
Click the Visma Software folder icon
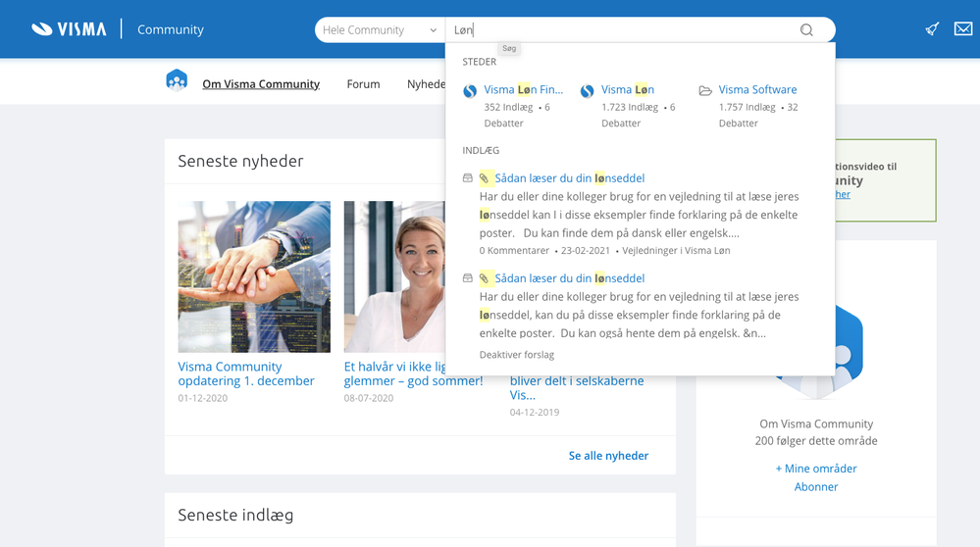point(705,90)
